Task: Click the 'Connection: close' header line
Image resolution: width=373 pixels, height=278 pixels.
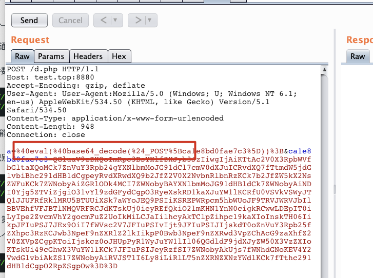Action: click(x=46, y=134)
